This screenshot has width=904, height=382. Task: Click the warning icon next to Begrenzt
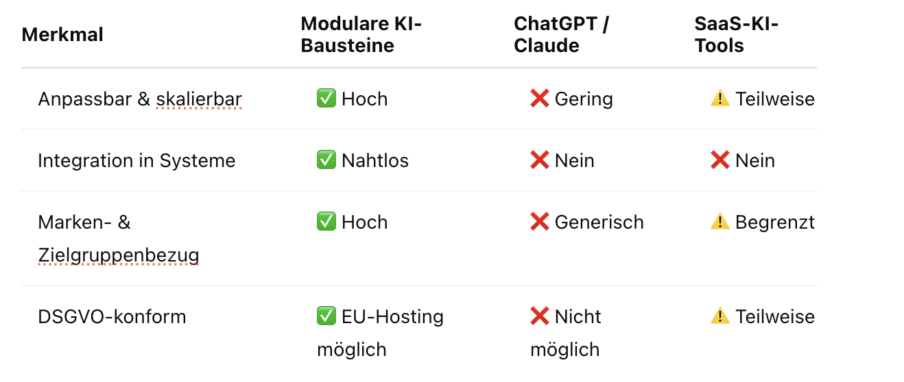click(x=720, y=222)
